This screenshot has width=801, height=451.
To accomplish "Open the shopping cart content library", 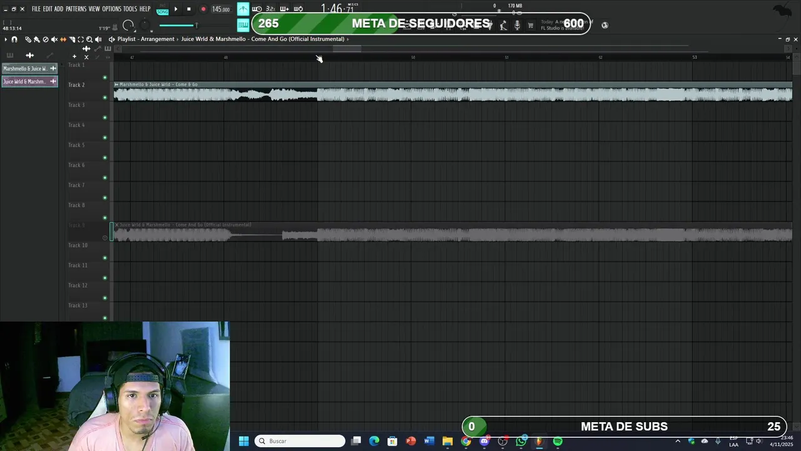I will coord(531,25).
